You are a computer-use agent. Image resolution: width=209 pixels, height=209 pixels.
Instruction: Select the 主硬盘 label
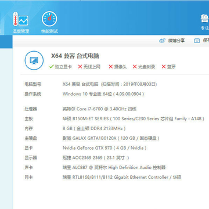click(31, 138)
